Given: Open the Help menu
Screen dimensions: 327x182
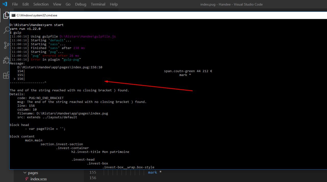Looking at the screenshot, I should click(x=114, y=4).
